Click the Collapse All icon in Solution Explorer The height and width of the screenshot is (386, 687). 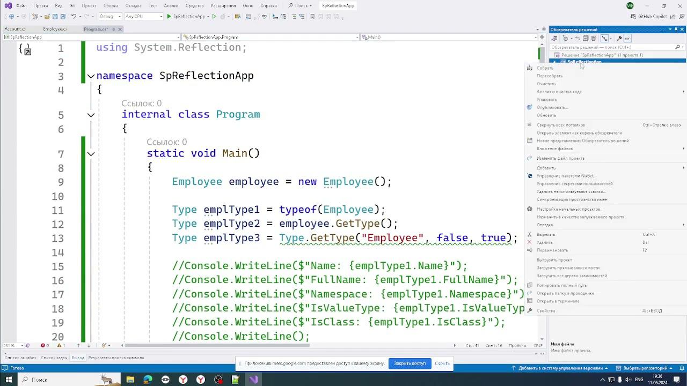pos(586,39)
